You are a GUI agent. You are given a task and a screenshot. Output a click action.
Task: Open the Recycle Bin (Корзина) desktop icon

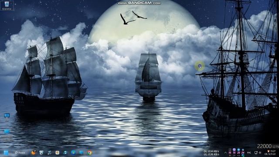7,5
